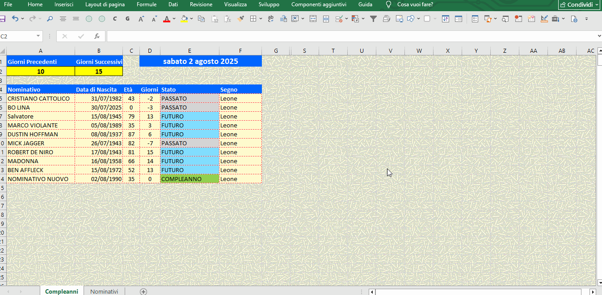This screenshot has width=602, height=295.
Task: Center align text with the toolbar icon
Action: (63, 19)
